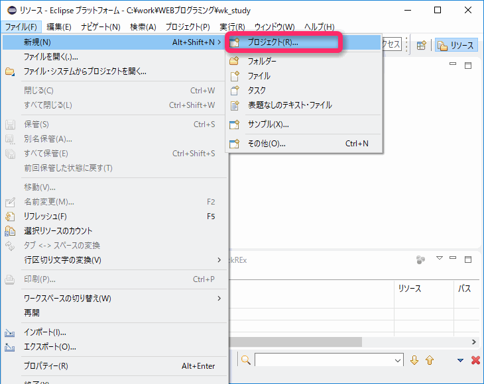484x384 pixels.
Task: Select リフレッシュ(F) menu entry
Action: coord(114,216)
